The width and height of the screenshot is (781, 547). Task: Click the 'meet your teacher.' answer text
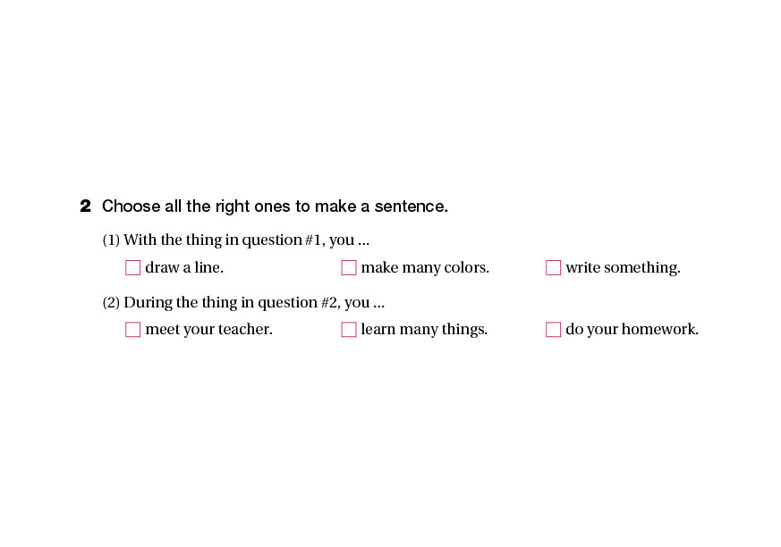[208, 330]
